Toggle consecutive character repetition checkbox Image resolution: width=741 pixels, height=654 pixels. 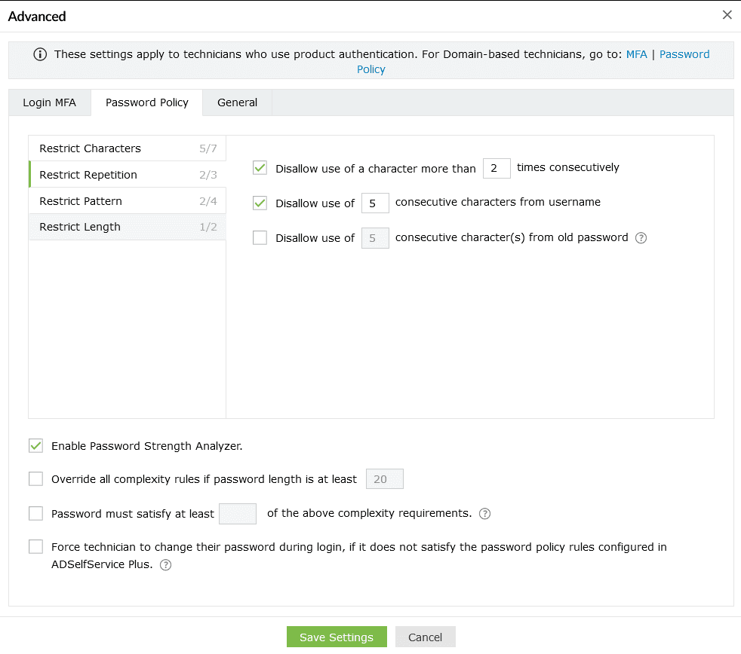[x=260, y=168]
